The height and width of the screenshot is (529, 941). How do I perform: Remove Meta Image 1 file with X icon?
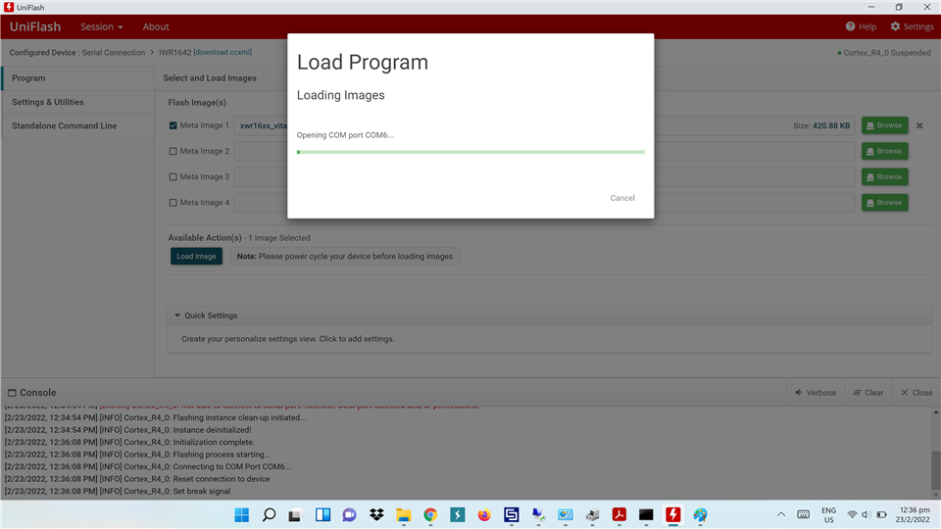[x=919, y=125]
